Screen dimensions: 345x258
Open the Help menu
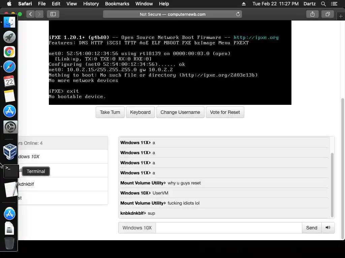pos(164,4)
